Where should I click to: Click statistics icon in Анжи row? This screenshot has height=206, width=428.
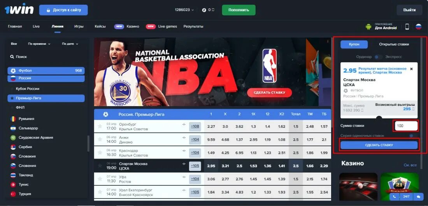click(184, 137)
